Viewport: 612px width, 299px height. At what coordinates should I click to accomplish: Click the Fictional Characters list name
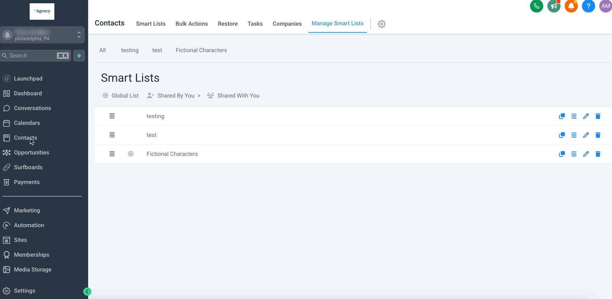point(172,154)
